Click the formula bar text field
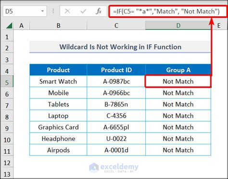Screen dimensions: 228x179 tap(168, 12)
